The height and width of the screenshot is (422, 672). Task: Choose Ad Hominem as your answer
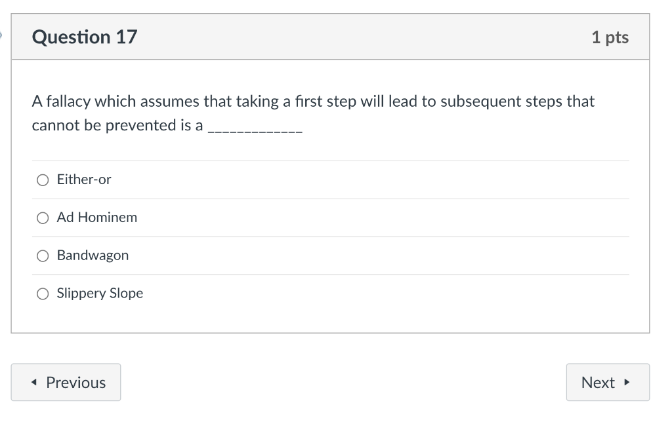(x=42, y=218)
